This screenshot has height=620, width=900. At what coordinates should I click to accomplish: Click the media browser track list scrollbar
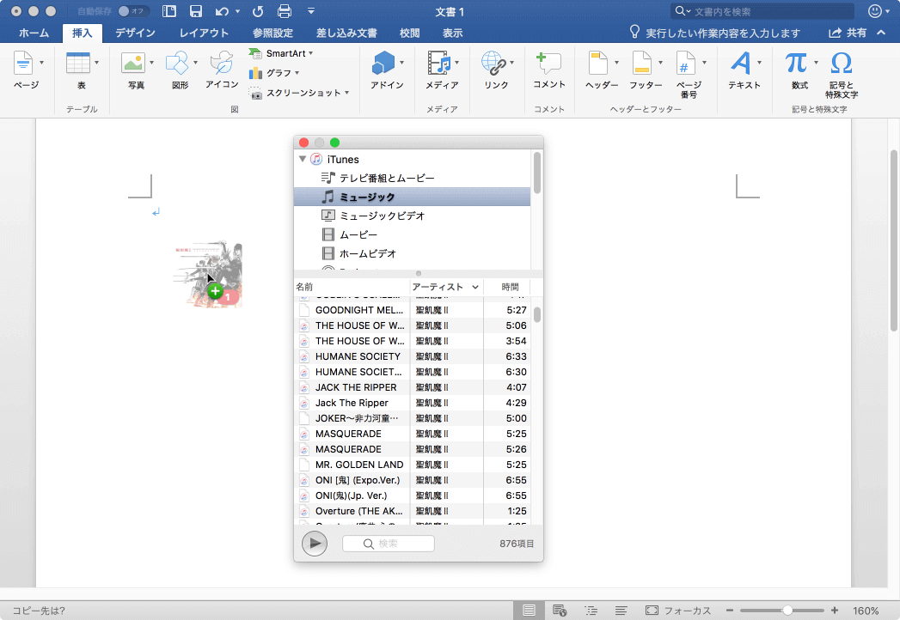click(x=537, y=315)
